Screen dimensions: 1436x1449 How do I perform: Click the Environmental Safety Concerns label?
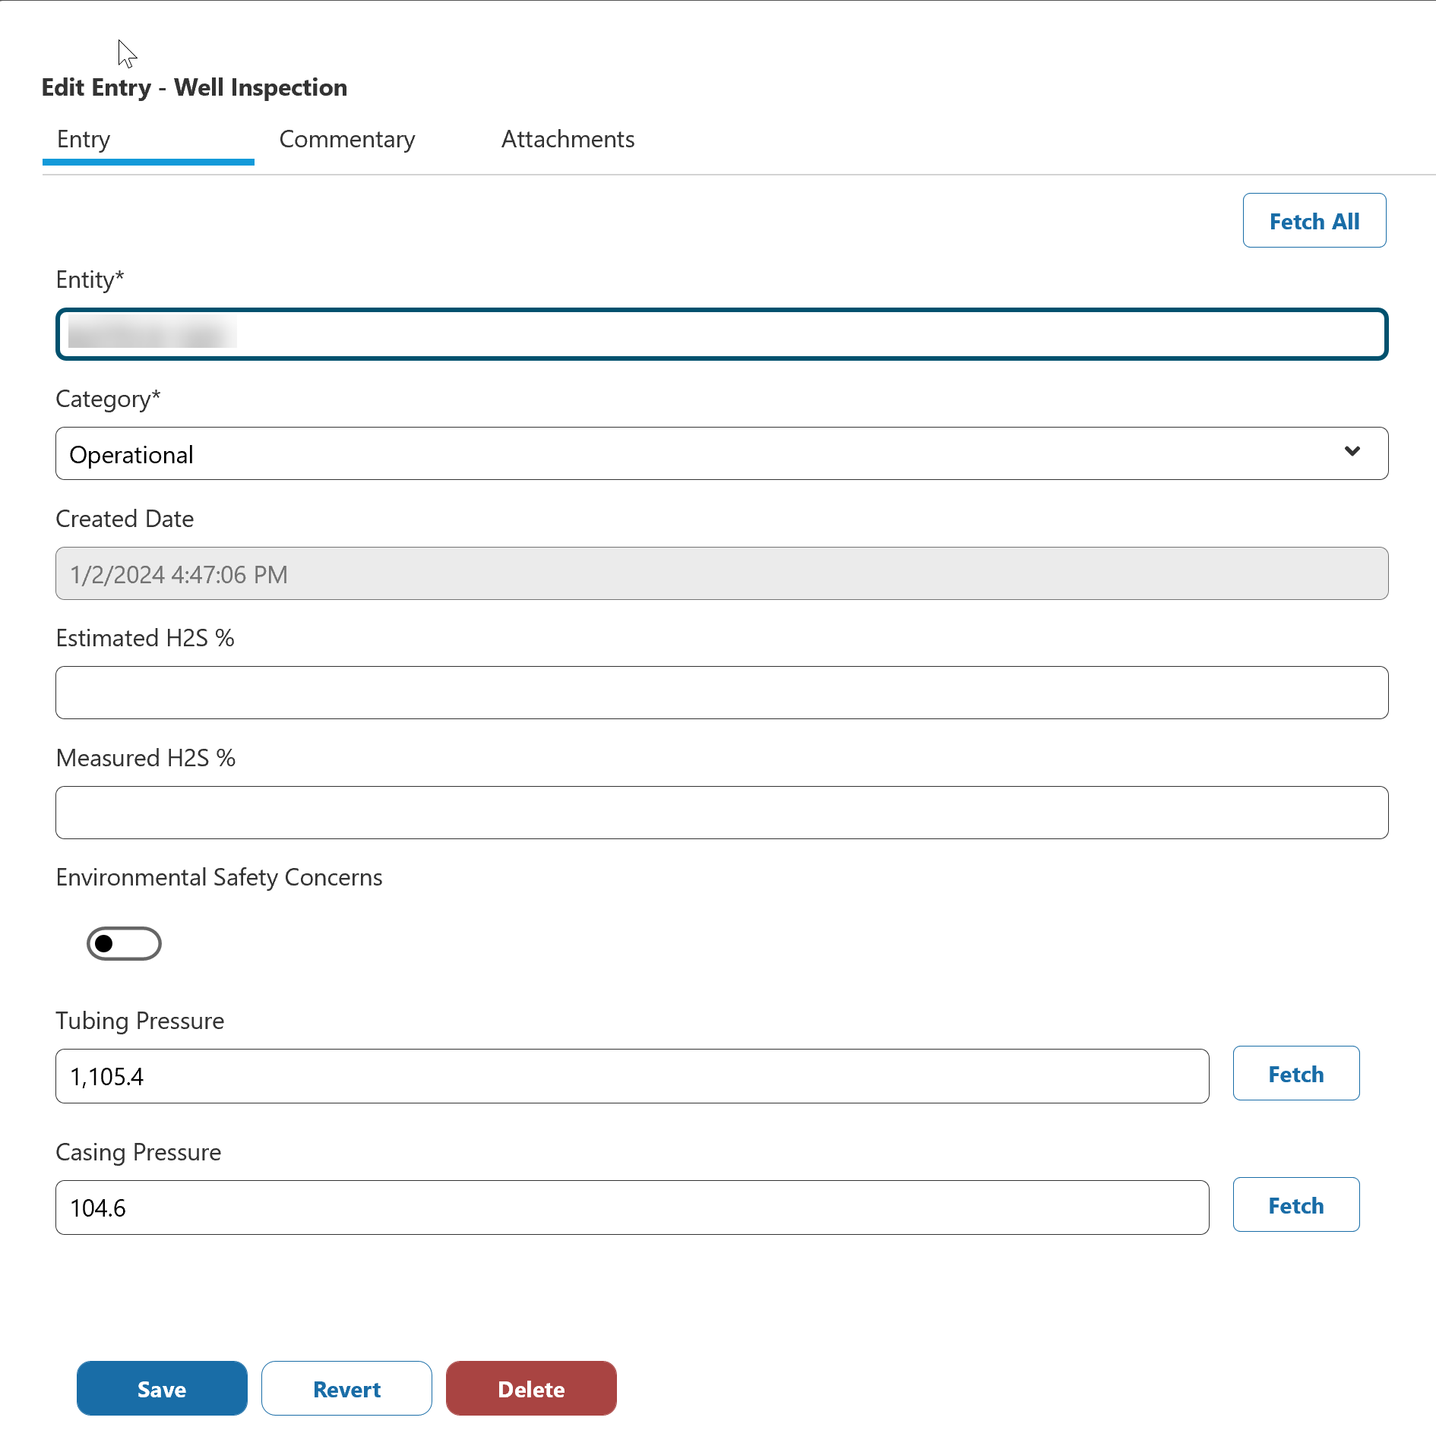219,878
